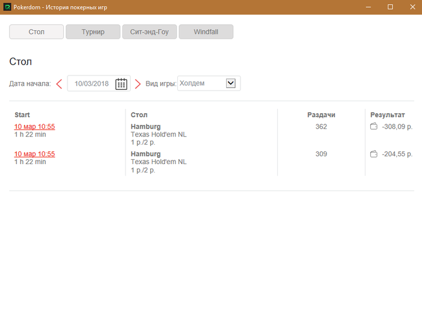Select Hamburg table name in 309-hands row
Viewport: 422px width, 336px height.
pyautogui.click(x=146, y=154)
